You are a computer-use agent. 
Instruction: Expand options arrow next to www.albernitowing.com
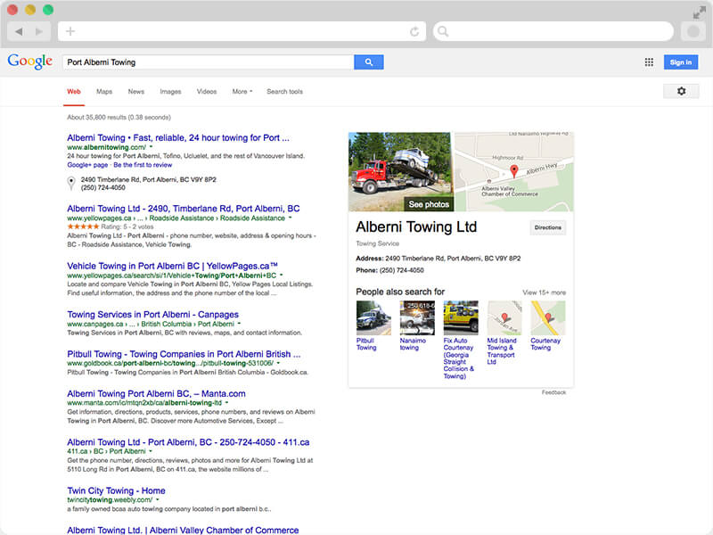[151, 147]
